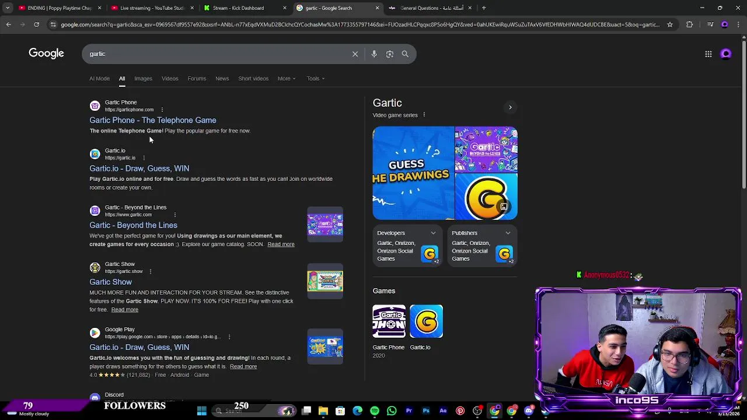Open Discord from the taskbar
The width and height of the screenshot is (747, 420).
pyautogui.click(x=529, y=411)
